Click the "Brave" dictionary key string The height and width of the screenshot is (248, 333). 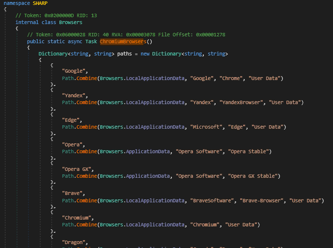(72, 193)
